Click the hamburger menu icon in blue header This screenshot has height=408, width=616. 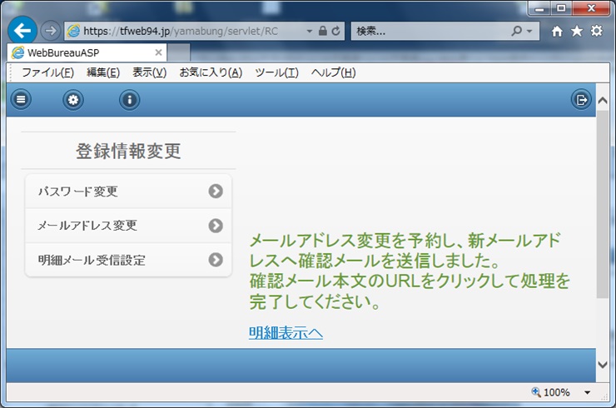(x=21, y=99)
